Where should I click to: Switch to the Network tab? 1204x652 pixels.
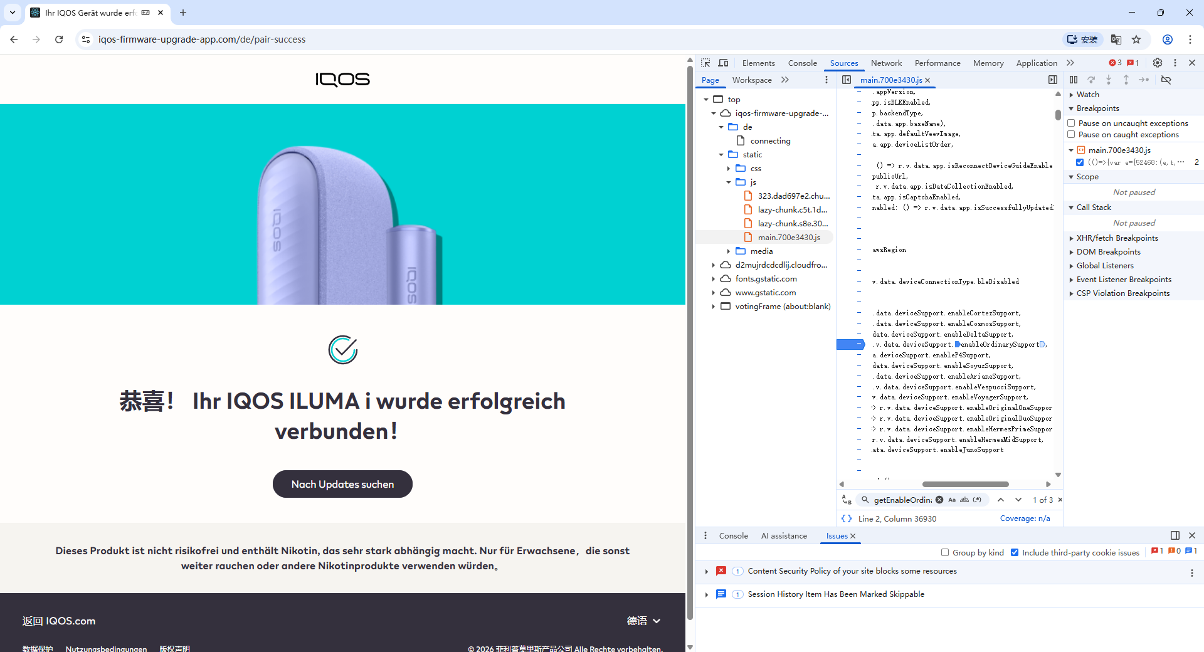click(886, 63)
